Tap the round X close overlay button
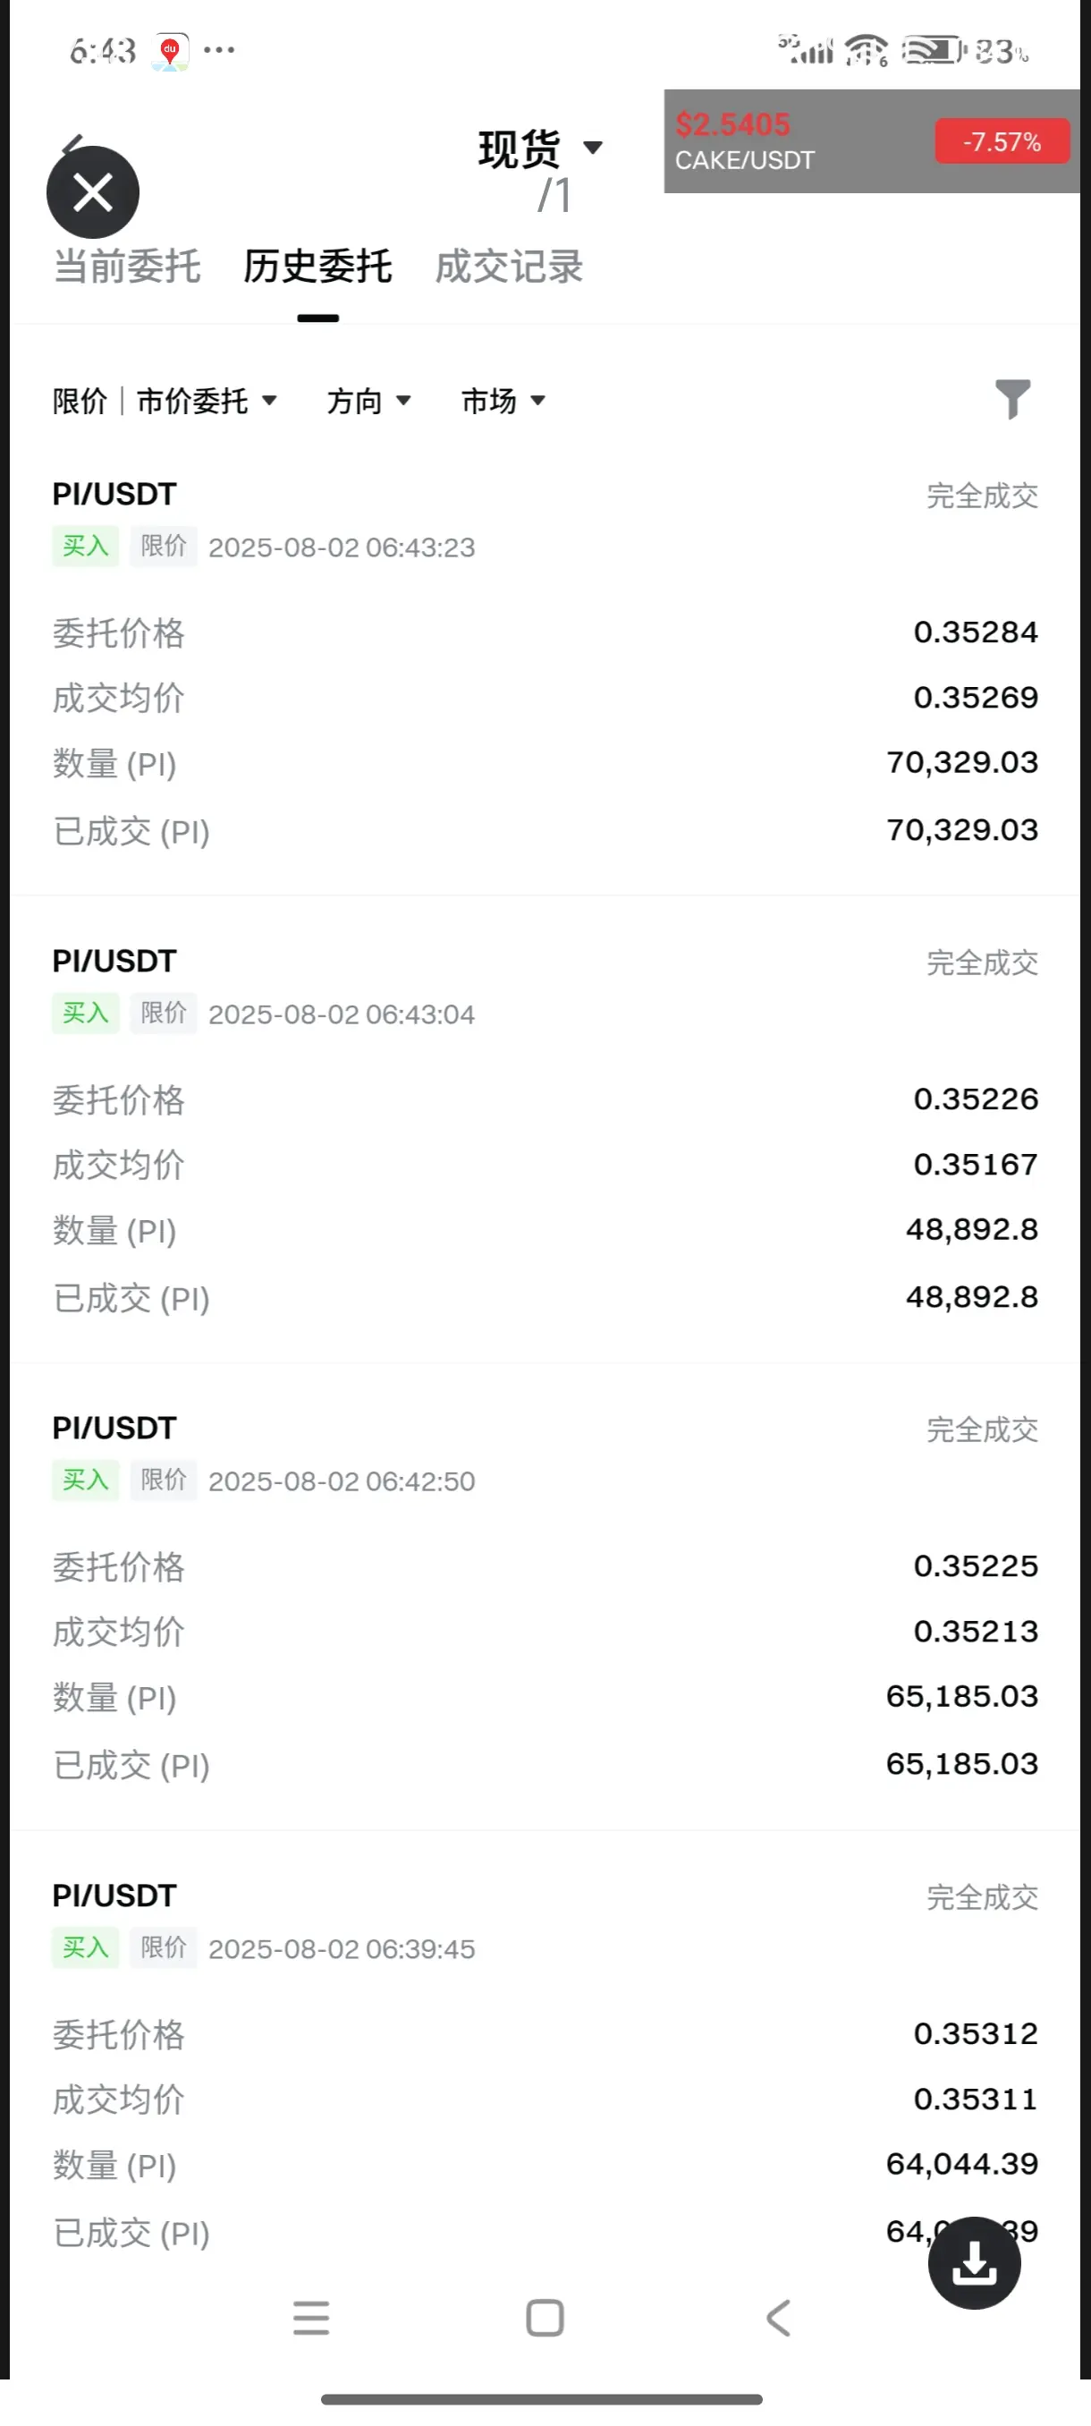 (x=93, y=192)
